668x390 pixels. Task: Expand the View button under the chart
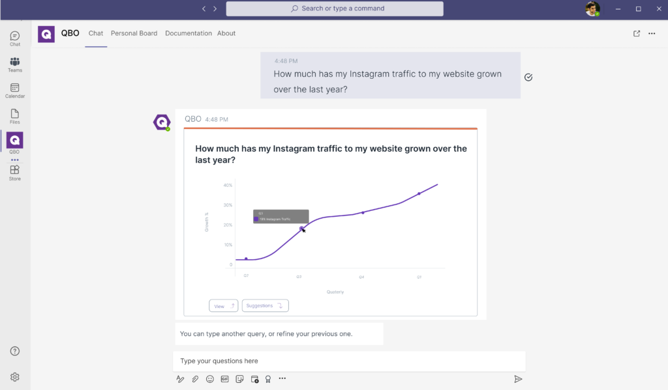coord(223,306)
